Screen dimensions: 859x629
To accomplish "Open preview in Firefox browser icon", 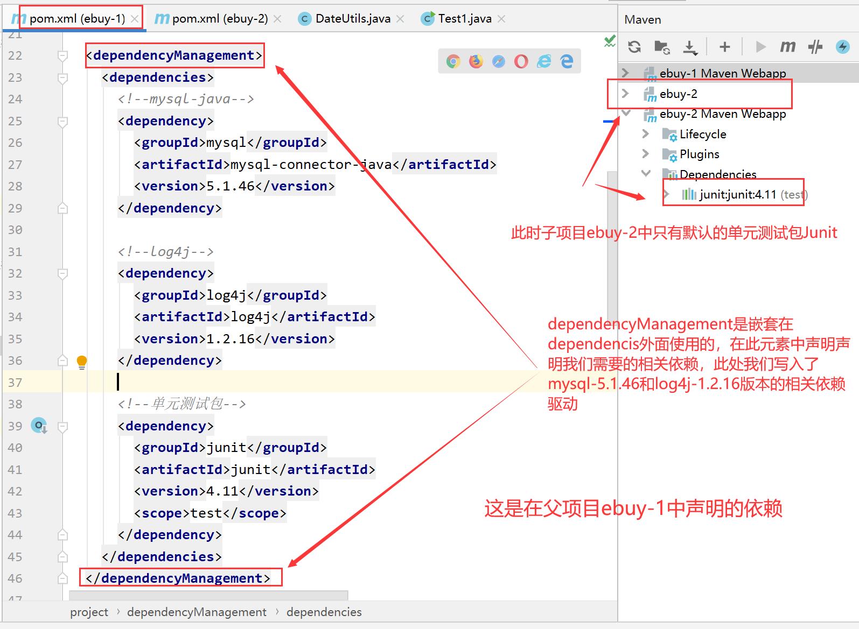I will (476, 61).
